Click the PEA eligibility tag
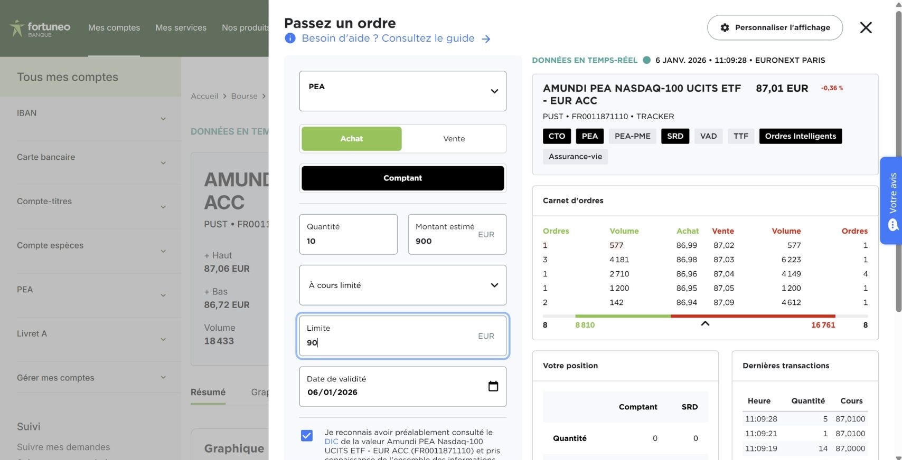 point(589,136)
